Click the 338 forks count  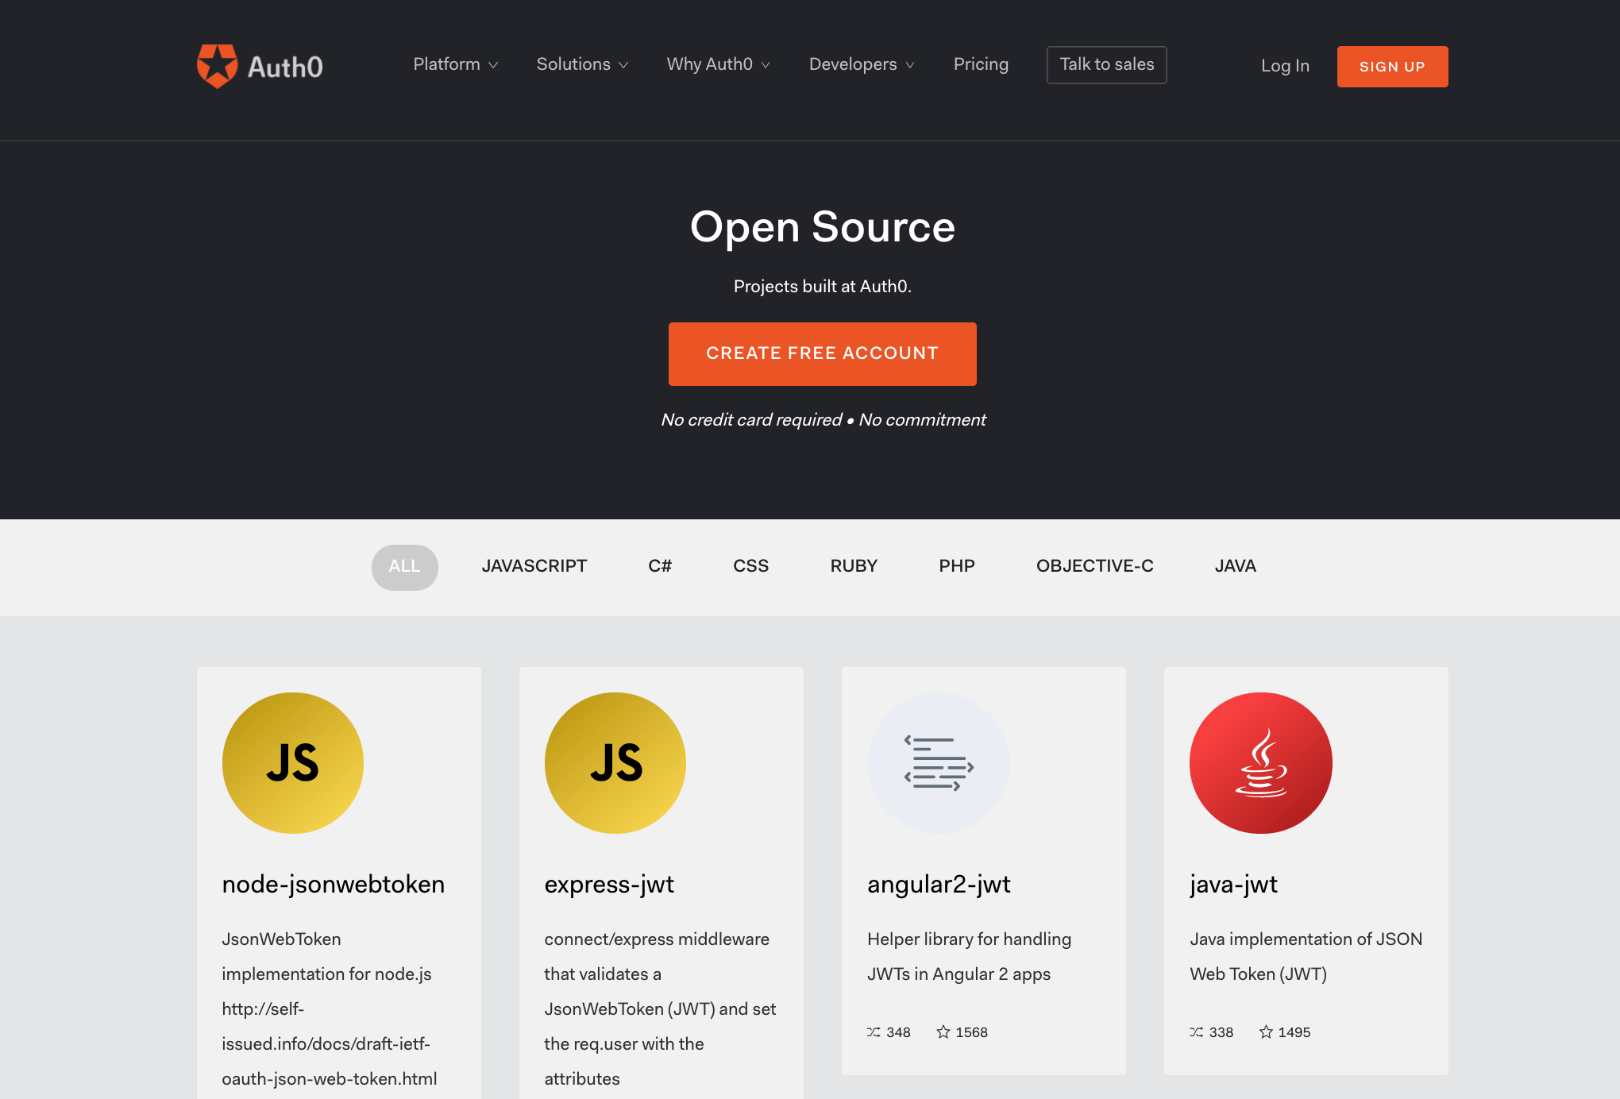click(1221, 1032)
